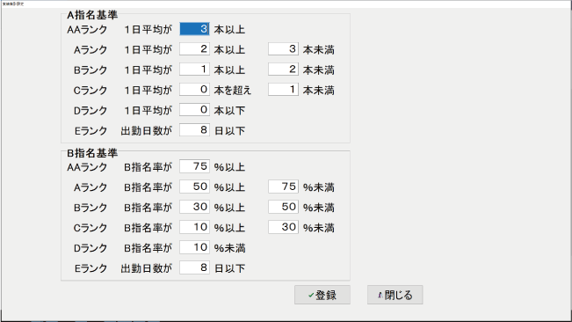The image size is (572, 322).
Task: Select the B指名 Dランク %未満 field
Action: [x=194, y=247]
